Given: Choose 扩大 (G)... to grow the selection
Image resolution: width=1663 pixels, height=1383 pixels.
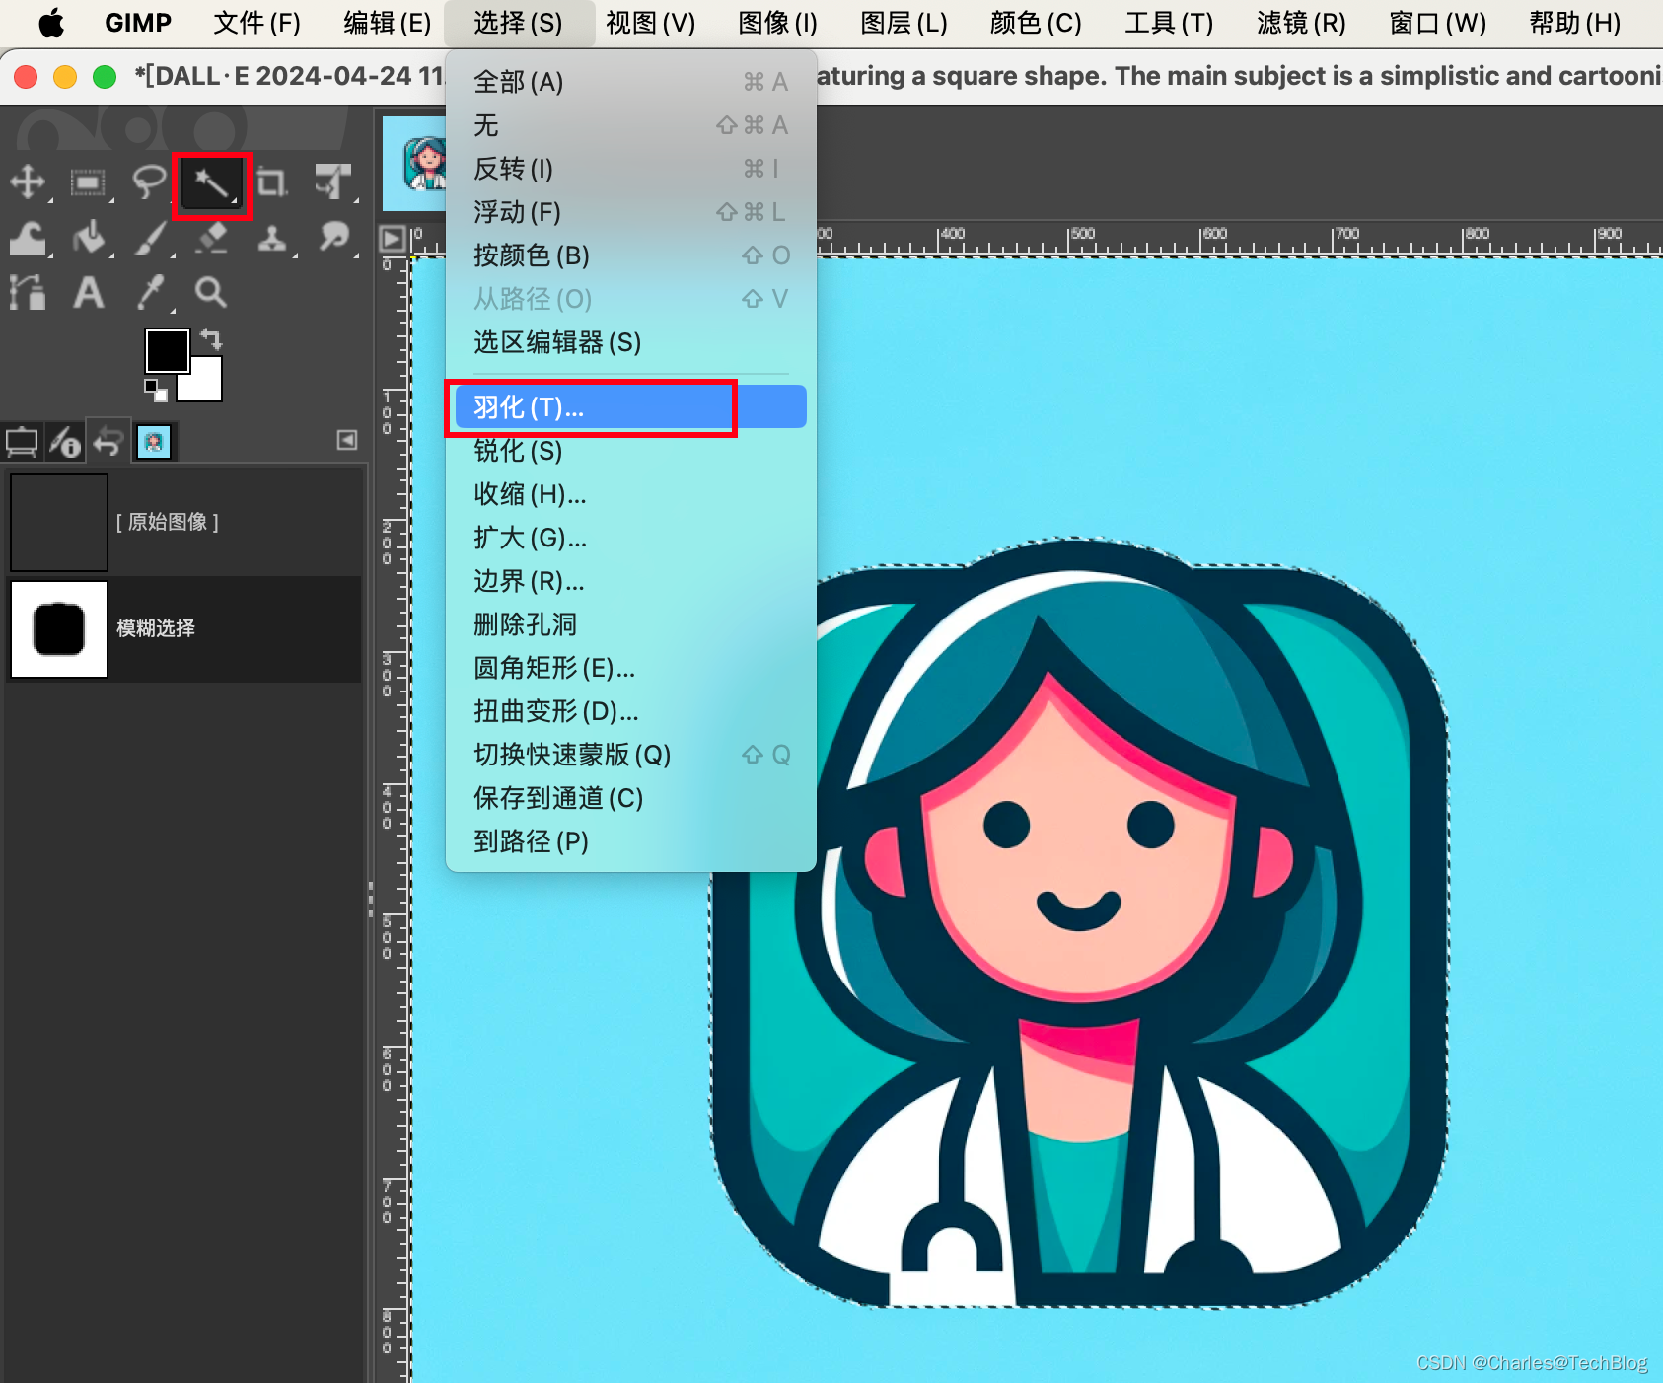Looking at the screenshot, I should click(630, 538).
